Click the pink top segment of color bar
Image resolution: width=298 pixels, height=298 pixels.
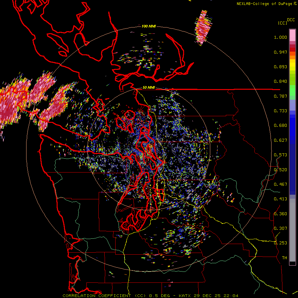click(x=292, y=35)
